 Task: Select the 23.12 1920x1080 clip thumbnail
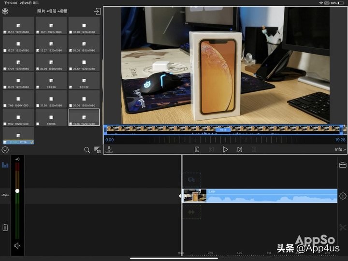tap(84, 62)
